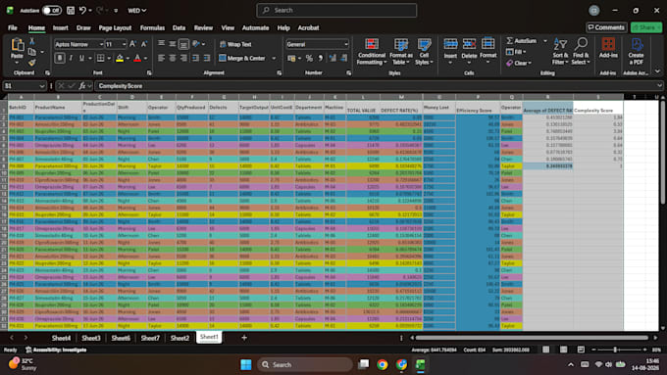
Task: Click the Borders icon
Action: pos(100,58)
